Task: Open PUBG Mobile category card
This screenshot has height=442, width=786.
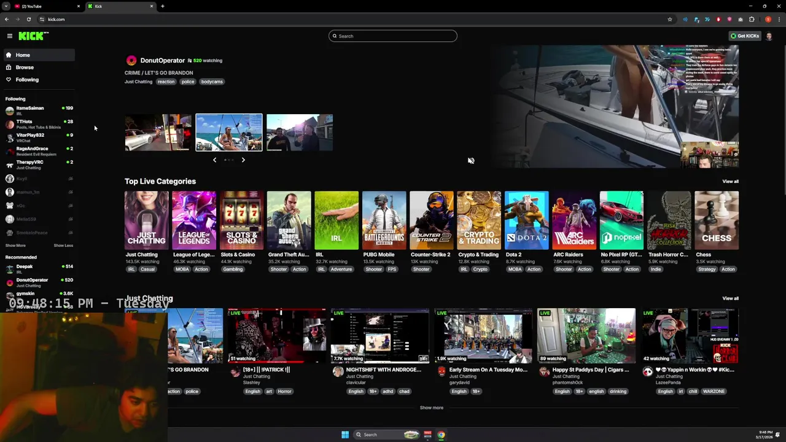Action: pos(384,220)
